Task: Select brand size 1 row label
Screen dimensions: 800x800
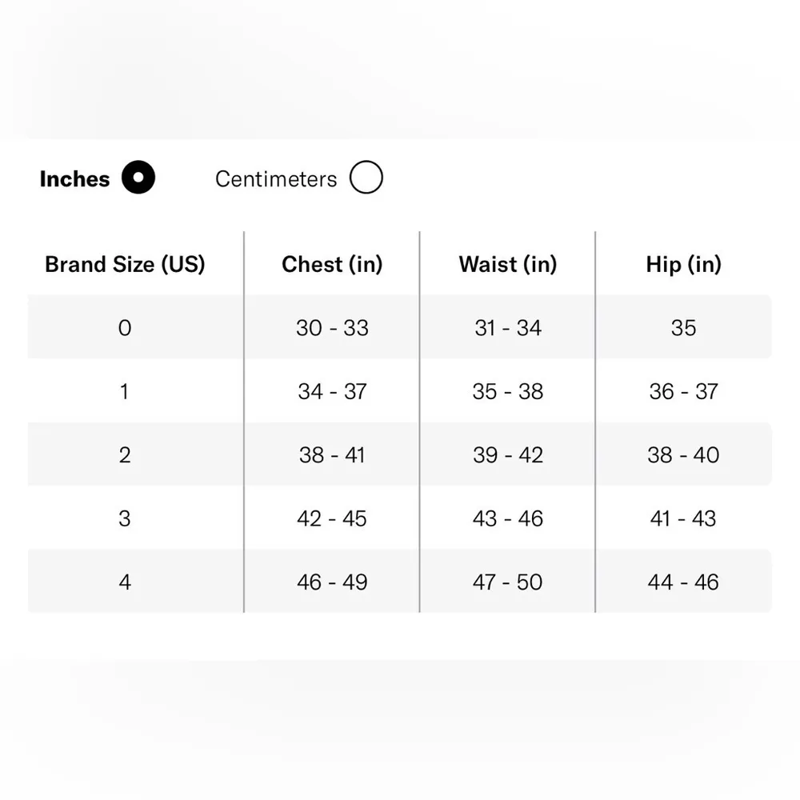Action: point(125,391)
